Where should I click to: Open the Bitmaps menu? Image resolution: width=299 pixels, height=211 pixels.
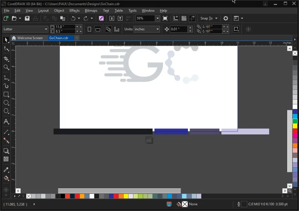pos(91,11)
